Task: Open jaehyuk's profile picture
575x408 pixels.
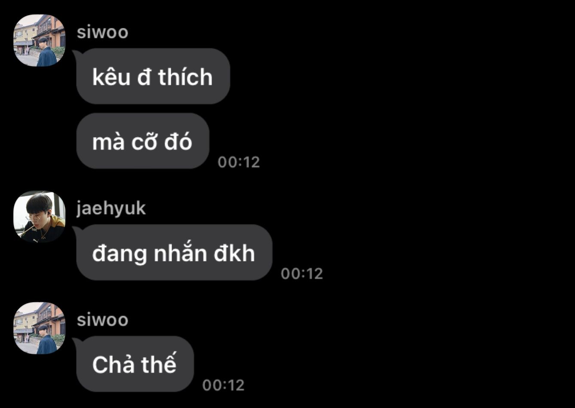Action: (x=39, y=217)
